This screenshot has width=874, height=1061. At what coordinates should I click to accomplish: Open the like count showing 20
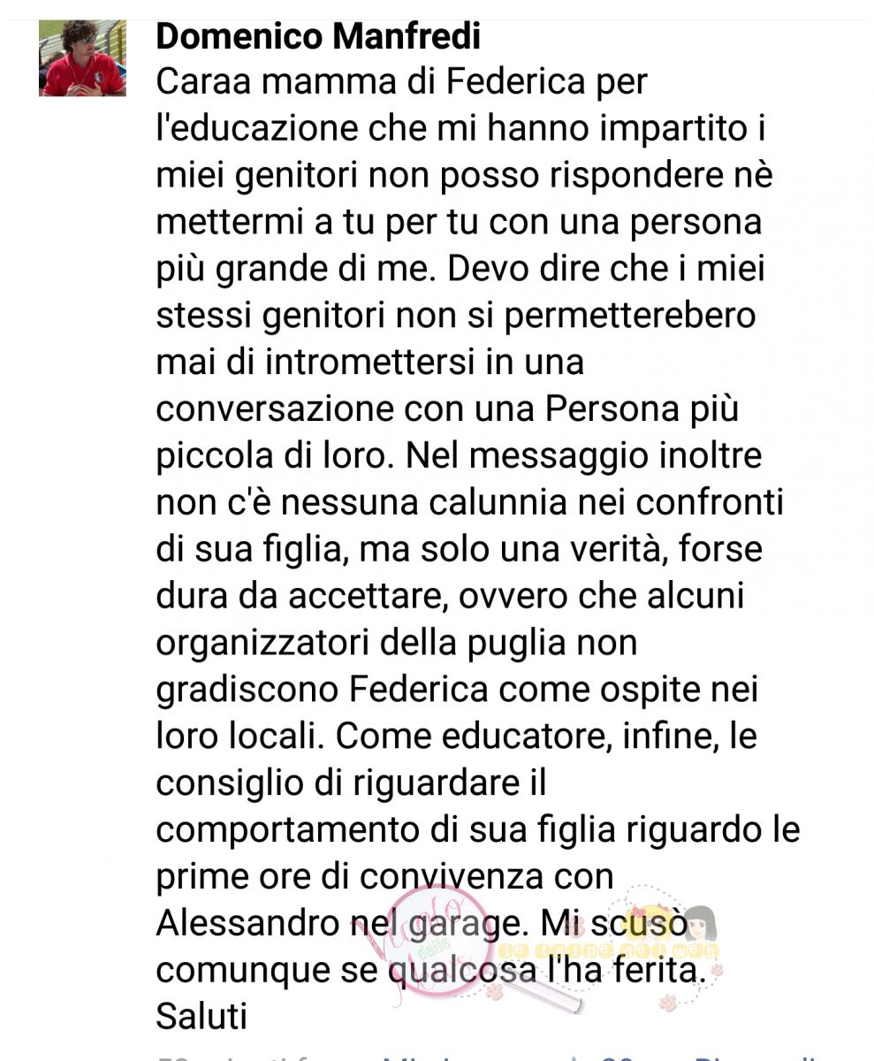click(619, 1057)
